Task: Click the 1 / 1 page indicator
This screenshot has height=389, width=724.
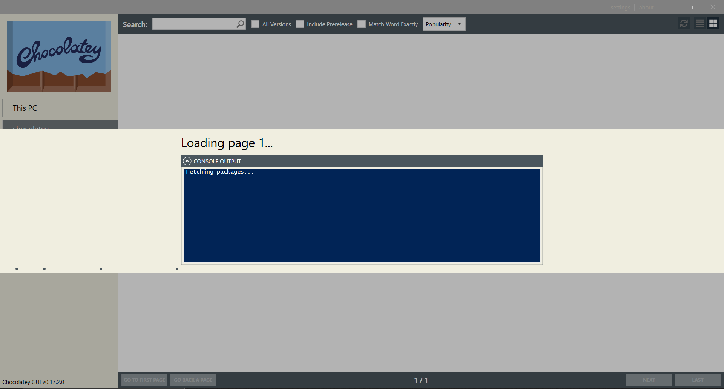Action: tap(421, 380)
